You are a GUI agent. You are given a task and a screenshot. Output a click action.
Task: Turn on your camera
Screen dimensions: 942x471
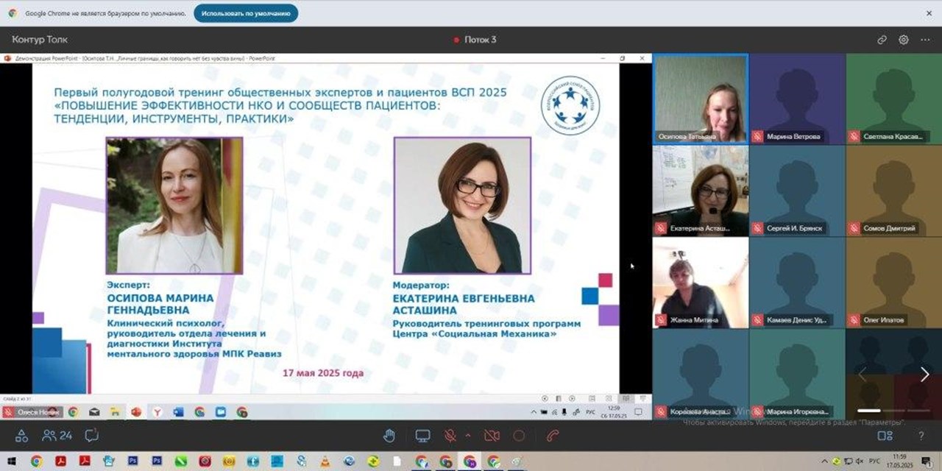(492, 435)
